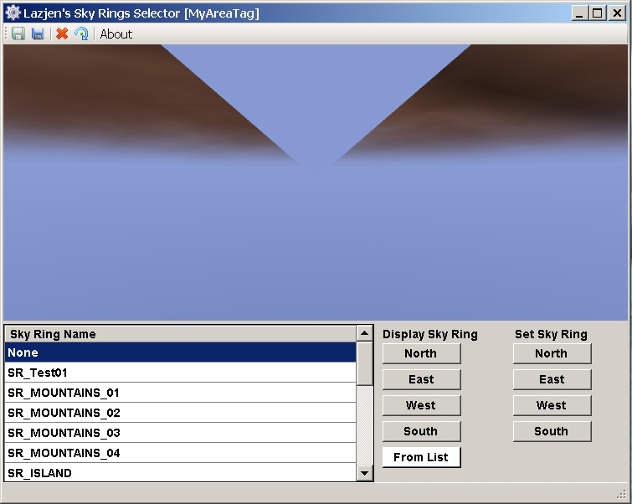This screenshot has width=632, height=504.
Task: Choose SR_Test01 from the list
Action: pos(180,373)
